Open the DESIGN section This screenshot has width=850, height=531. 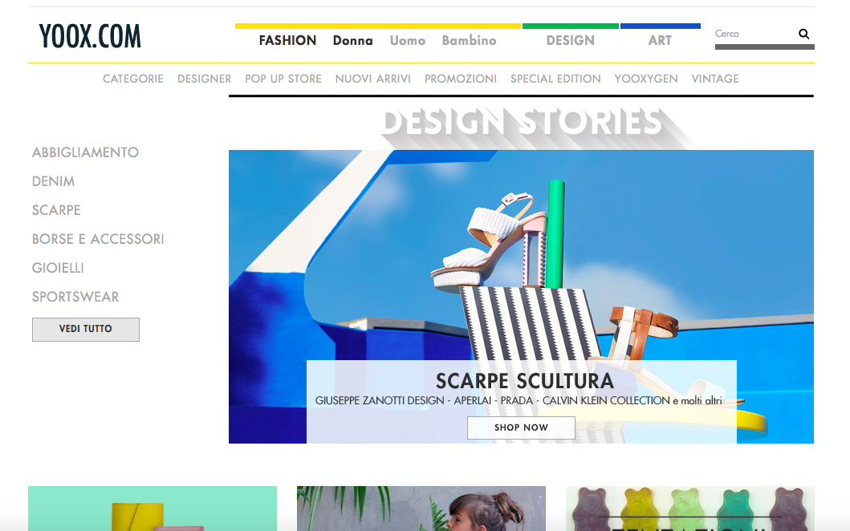(x=570, y=40)
